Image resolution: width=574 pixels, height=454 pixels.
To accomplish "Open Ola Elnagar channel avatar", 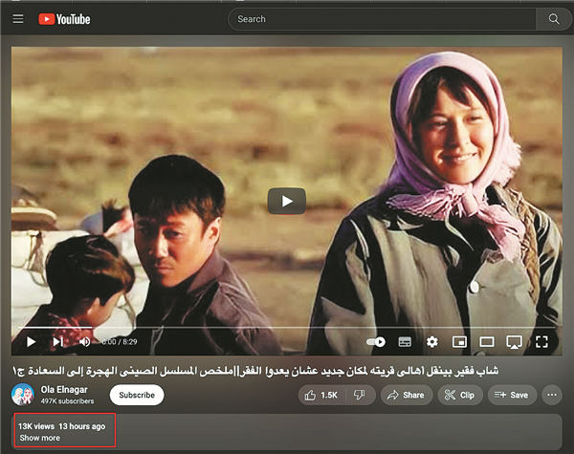I will coord(23,395).
